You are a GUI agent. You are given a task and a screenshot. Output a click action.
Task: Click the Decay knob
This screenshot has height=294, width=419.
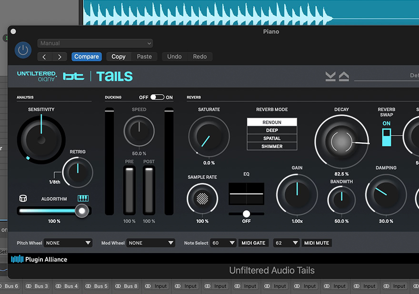click(341, 142)
